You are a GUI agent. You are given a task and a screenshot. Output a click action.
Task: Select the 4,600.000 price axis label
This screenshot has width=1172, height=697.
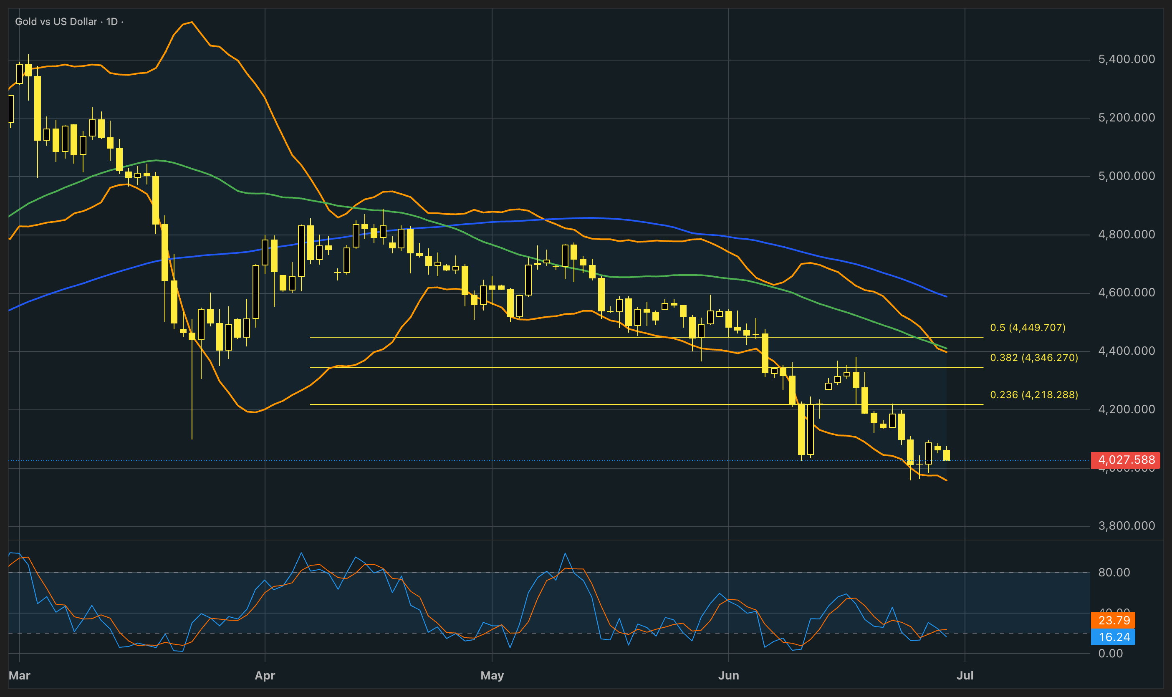pos(1127,293)
